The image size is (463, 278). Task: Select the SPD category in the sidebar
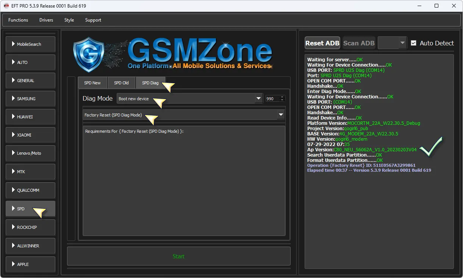tap(30, 209)
